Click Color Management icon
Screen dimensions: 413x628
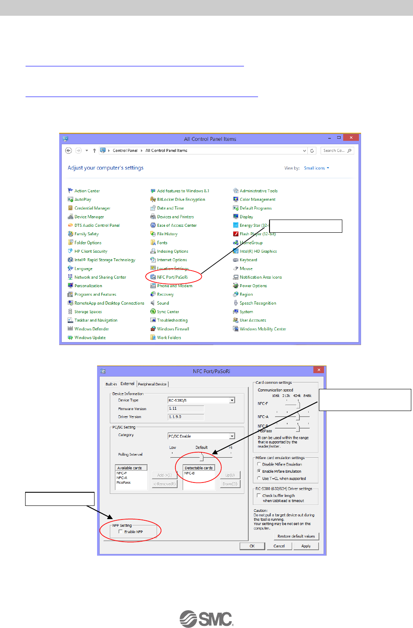[x=235, y=199]
